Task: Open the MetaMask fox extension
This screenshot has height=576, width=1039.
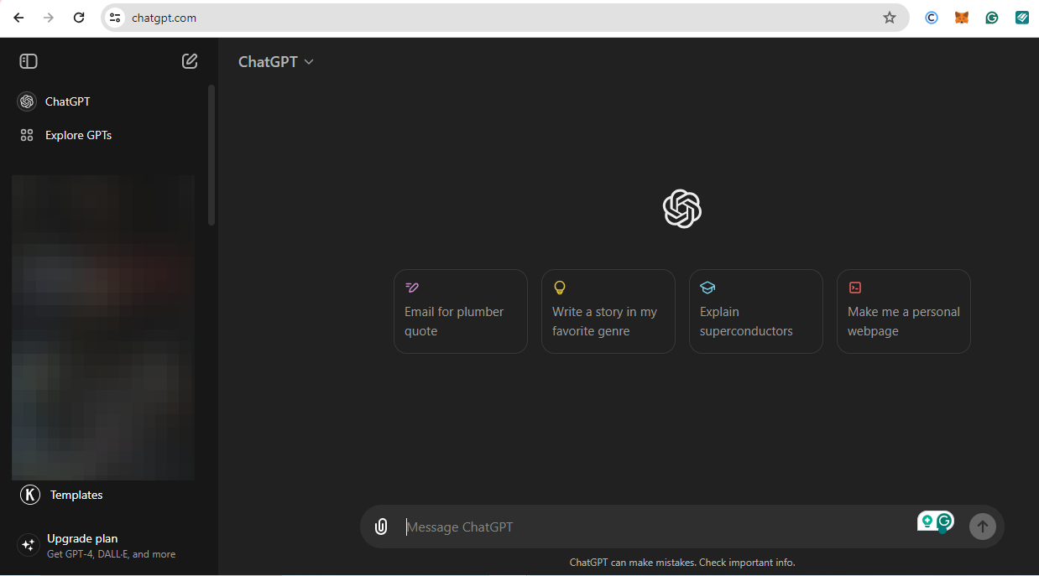Action: pyautogui.click(x=962, y=18)
